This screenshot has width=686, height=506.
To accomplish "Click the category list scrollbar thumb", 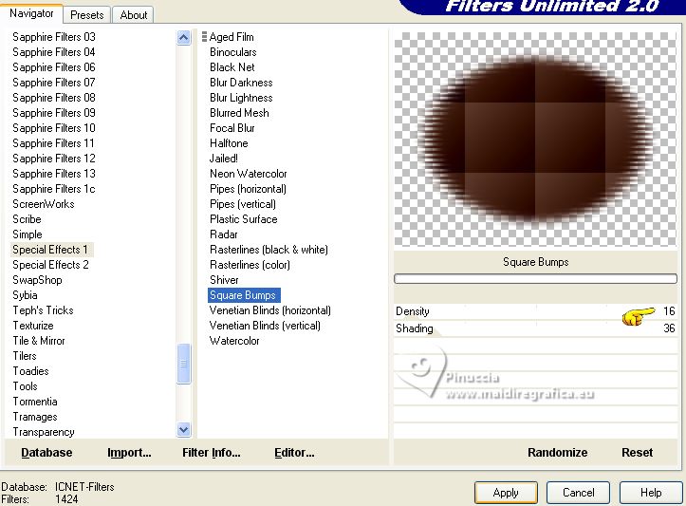I will (184, 364).
